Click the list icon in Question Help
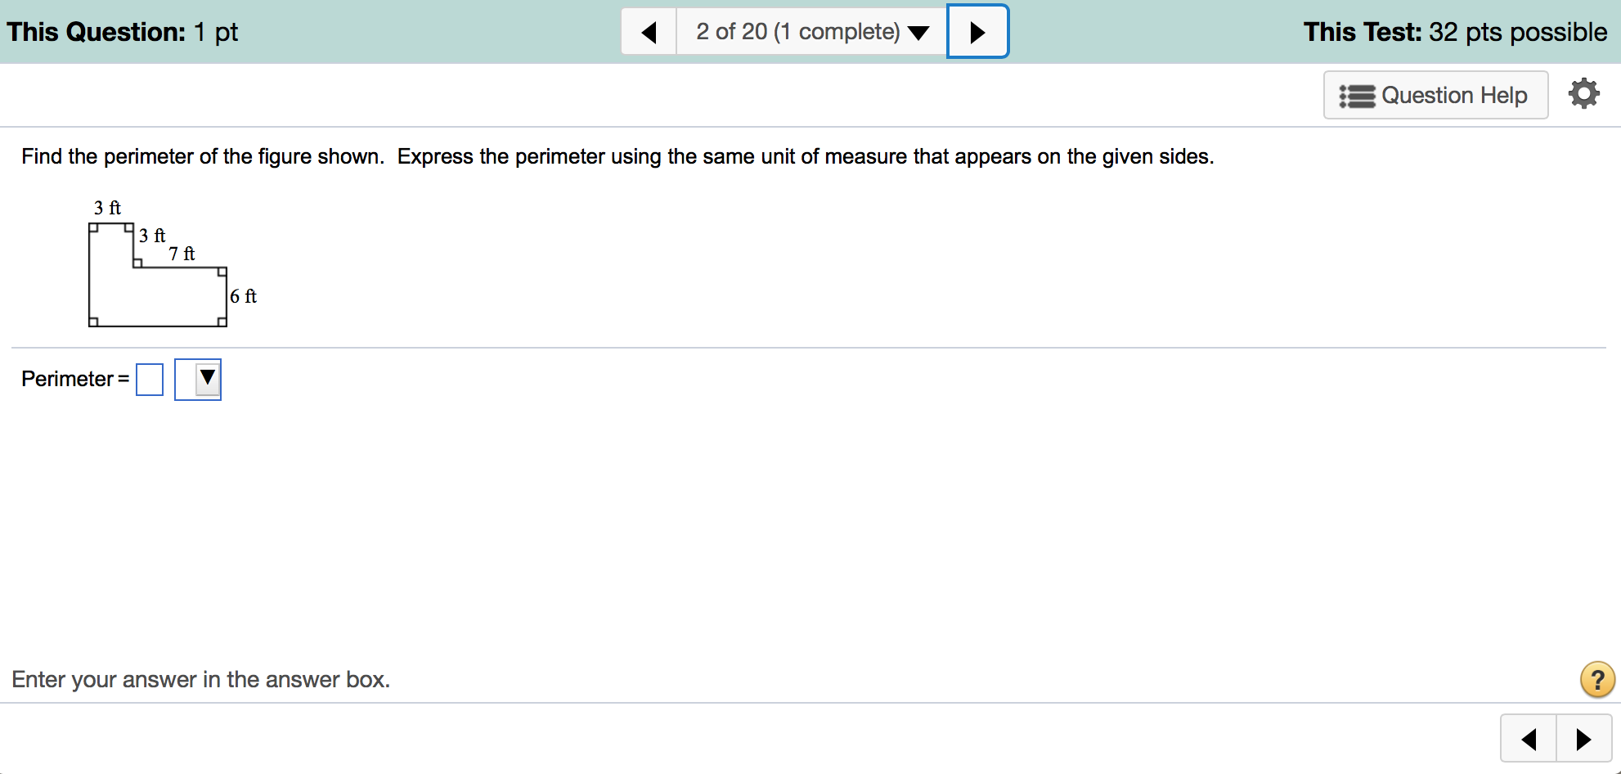1621x774 pixels. pos(1356,96)
